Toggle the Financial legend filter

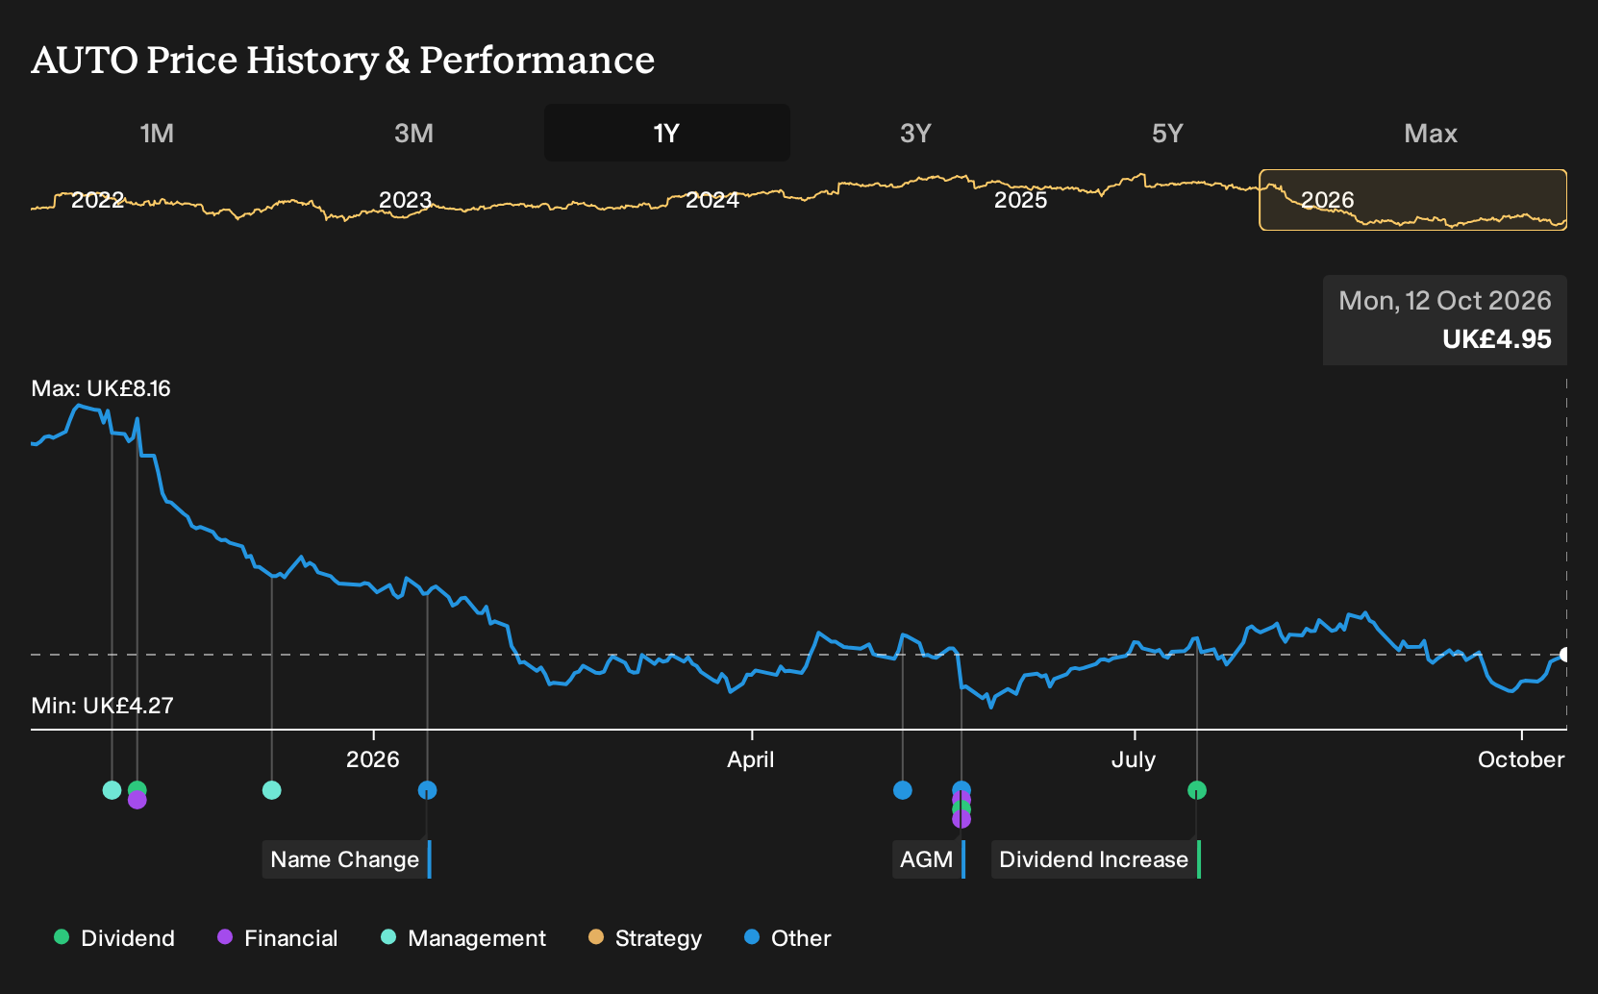point(278,938)
